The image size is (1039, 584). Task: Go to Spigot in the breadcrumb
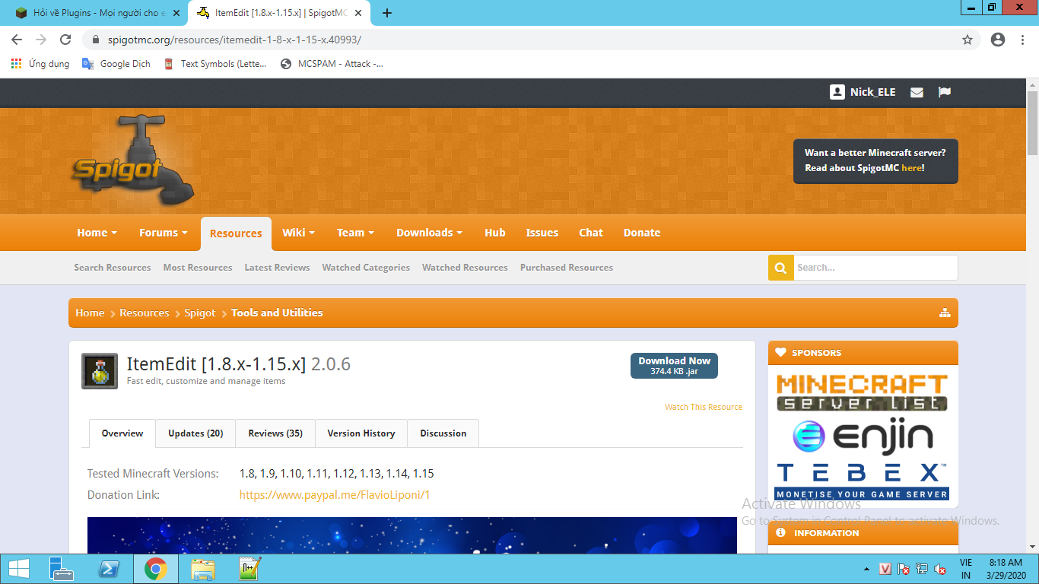[200, 313]
